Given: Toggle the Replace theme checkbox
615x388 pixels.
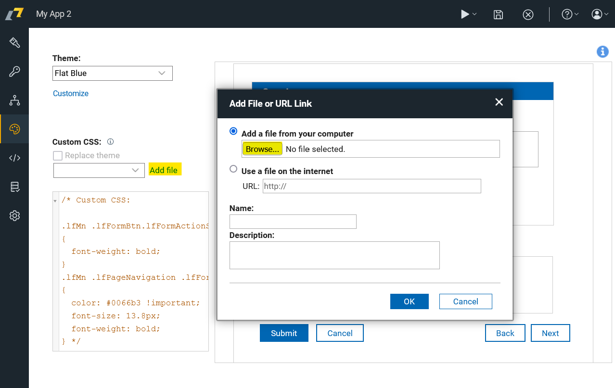Looking at the screenshot, I should click(58, 156).
